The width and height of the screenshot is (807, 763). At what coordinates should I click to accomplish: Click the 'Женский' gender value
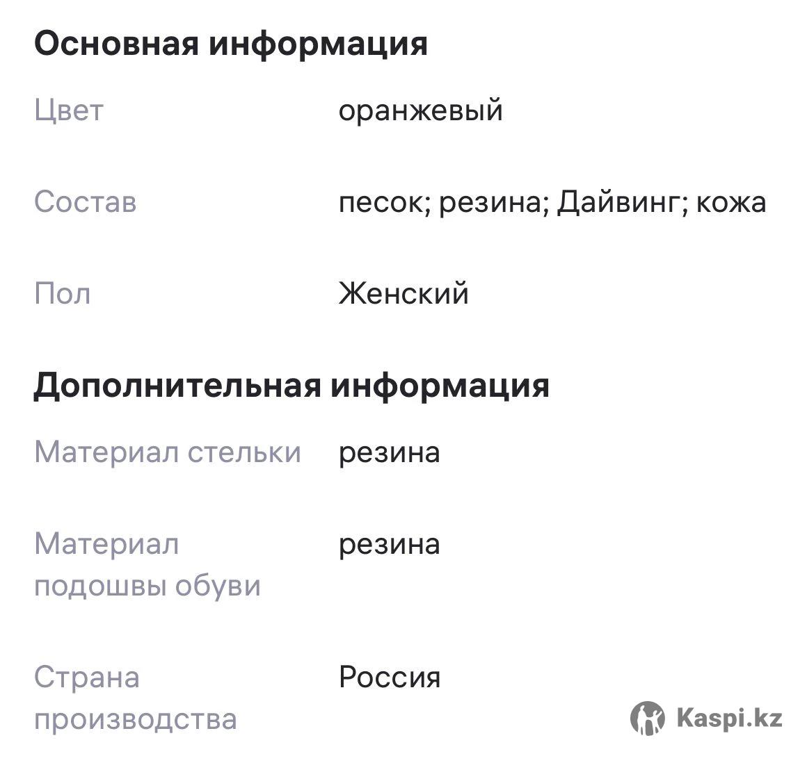coord(403,293)
